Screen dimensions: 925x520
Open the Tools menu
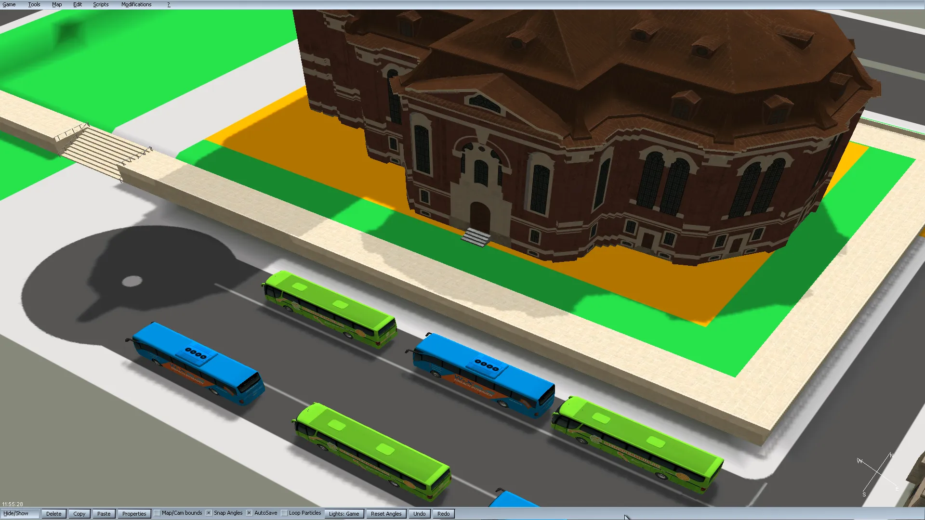[34, 4]
